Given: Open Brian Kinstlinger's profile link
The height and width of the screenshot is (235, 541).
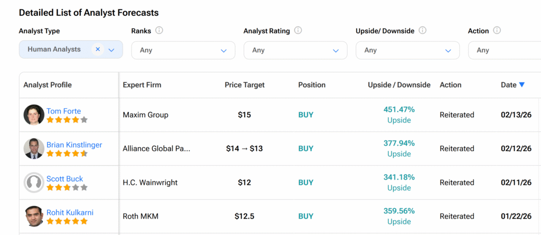Looking at the screenshot, I should click(x=74, y=145).
